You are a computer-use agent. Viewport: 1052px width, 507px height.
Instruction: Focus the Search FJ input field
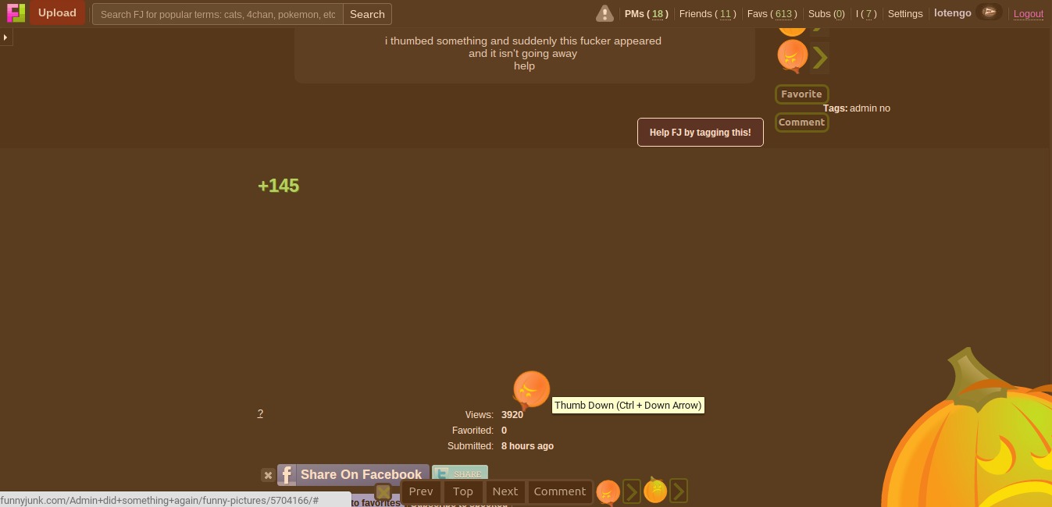coord(218,14)
